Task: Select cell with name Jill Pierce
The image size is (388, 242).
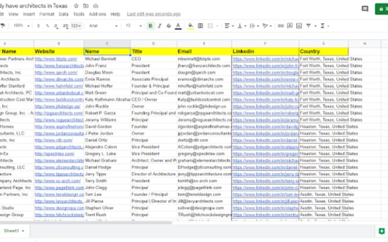Action: 107,201
